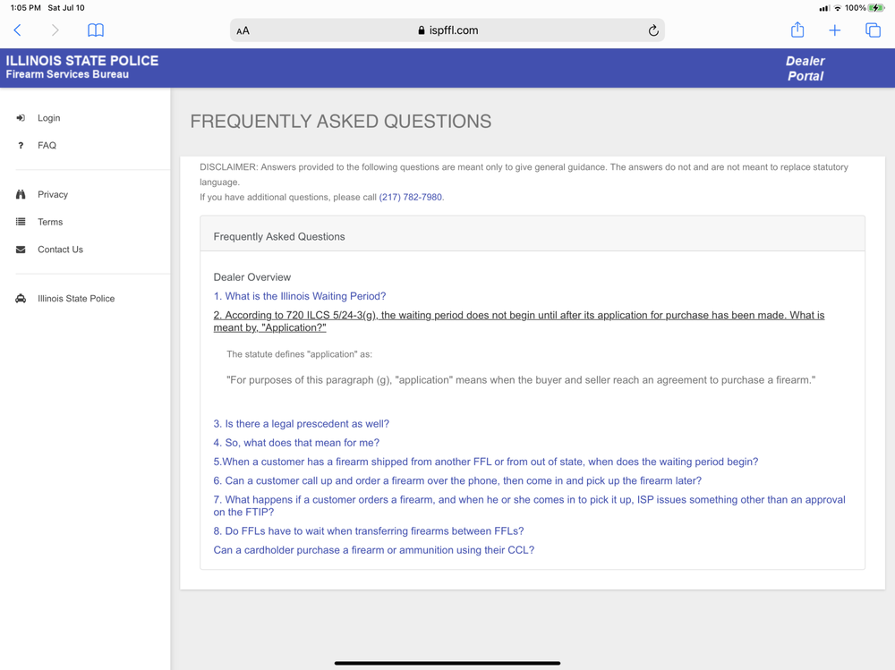
Task: Open the Illinois State Police sidebar link
Action: point(75,299)
